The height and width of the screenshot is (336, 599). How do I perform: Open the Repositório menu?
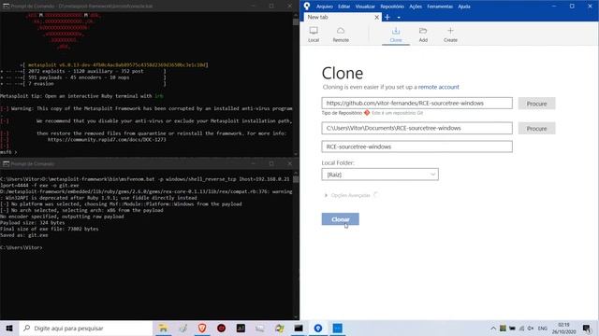point(392,7)
